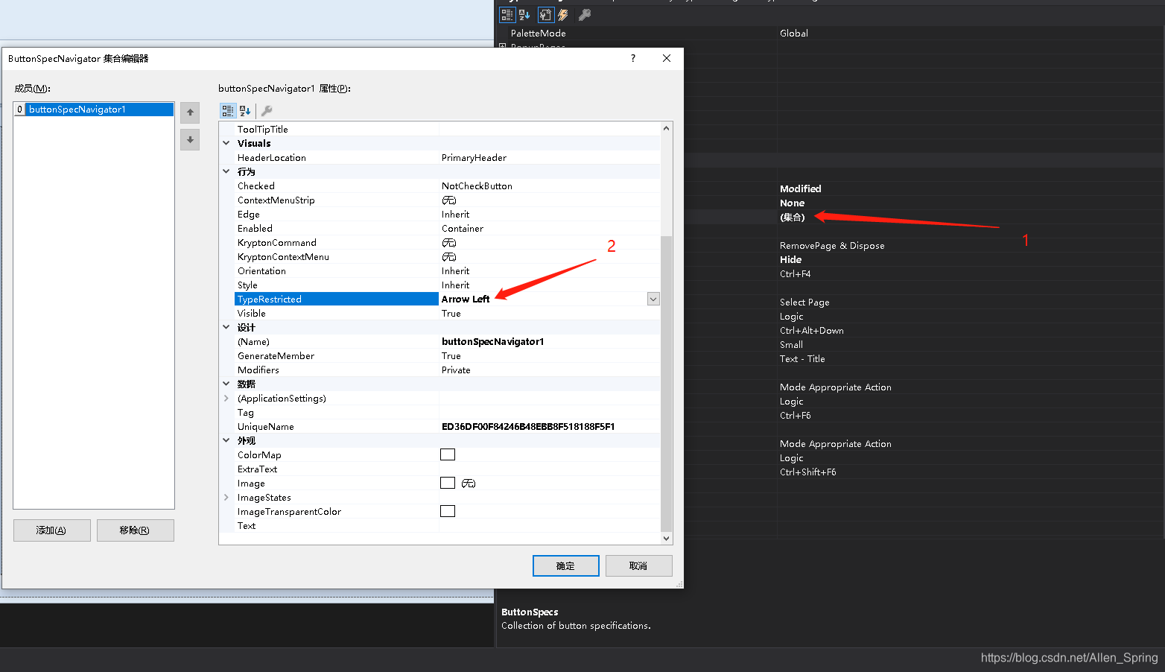Confirm with the 确定 button
The height and width of the screenshot is (672, 1165).
566,565
